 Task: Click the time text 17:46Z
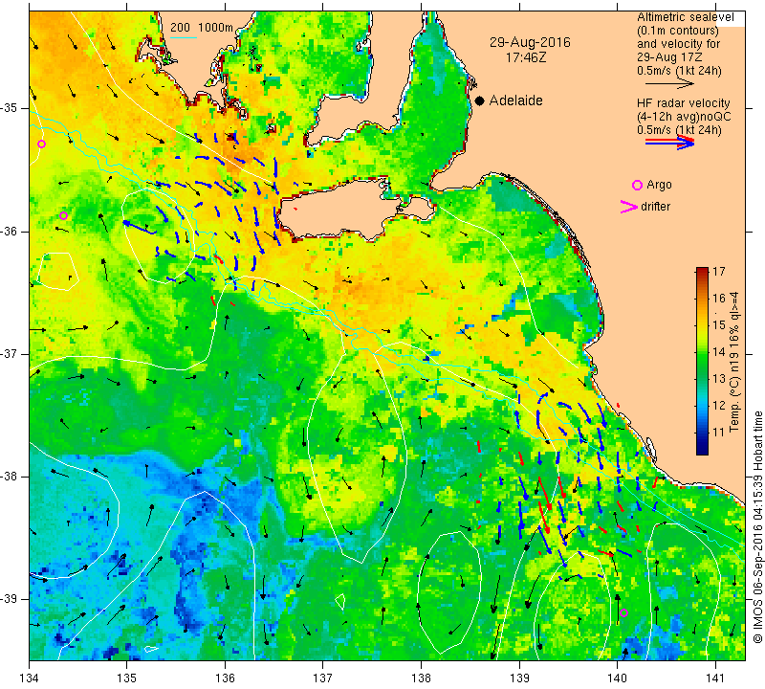[526, 57]
